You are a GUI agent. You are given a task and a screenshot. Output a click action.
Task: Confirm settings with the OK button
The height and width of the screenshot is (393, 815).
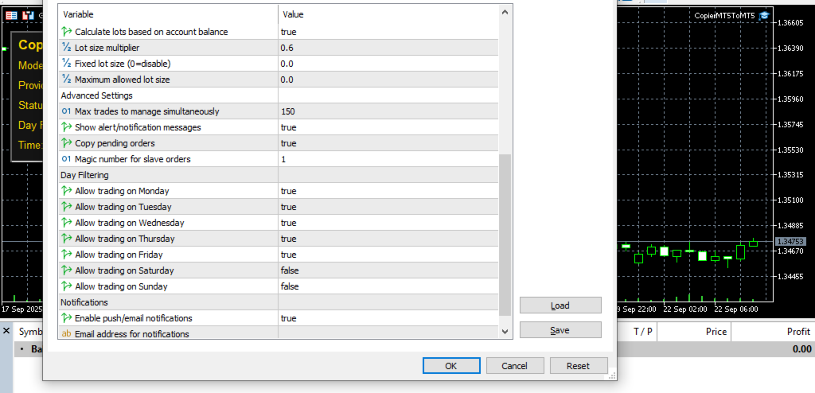tap(451, 365)
